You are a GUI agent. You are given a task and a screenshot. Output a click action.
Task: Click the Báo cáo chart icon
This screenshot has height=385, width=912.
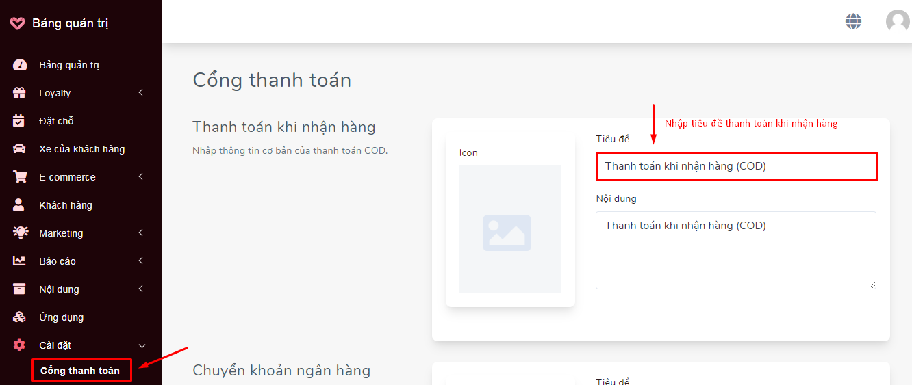(19, 261)
